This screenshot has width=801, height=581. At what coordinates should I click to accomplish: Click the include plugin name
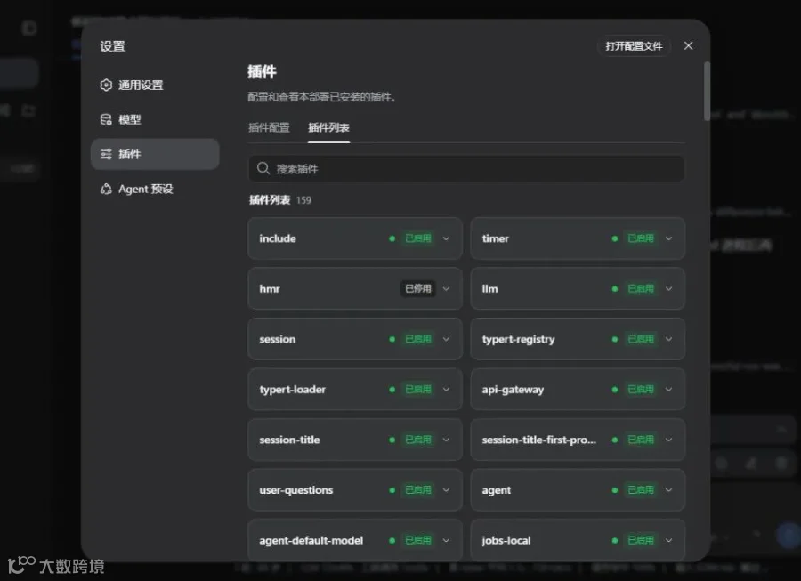[x=278, y=238]
